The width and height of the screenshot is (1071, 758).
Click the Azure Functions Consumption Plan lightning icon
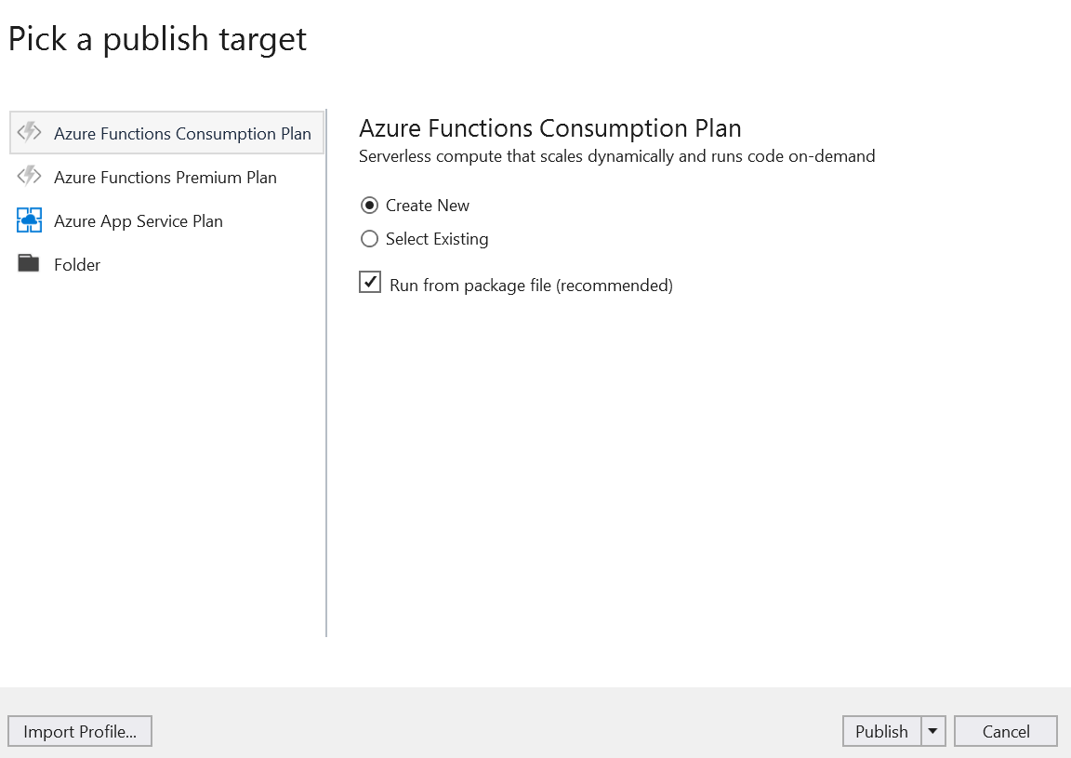[x=30, y=132]
